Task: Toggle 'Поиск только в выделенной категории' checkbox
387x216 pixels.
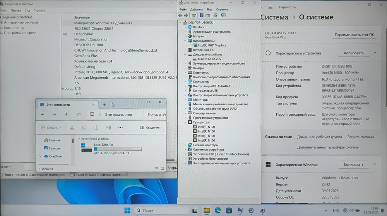Action: click(x=2, y=175)
